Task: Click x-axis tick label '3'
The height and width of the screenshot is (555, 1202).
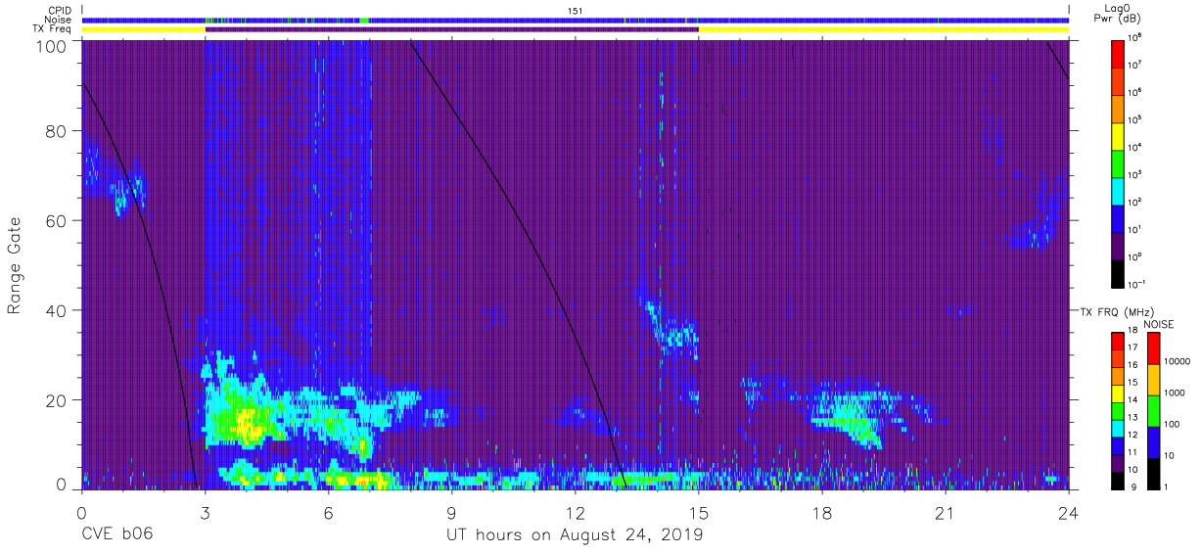Action: tap(205, 513)
